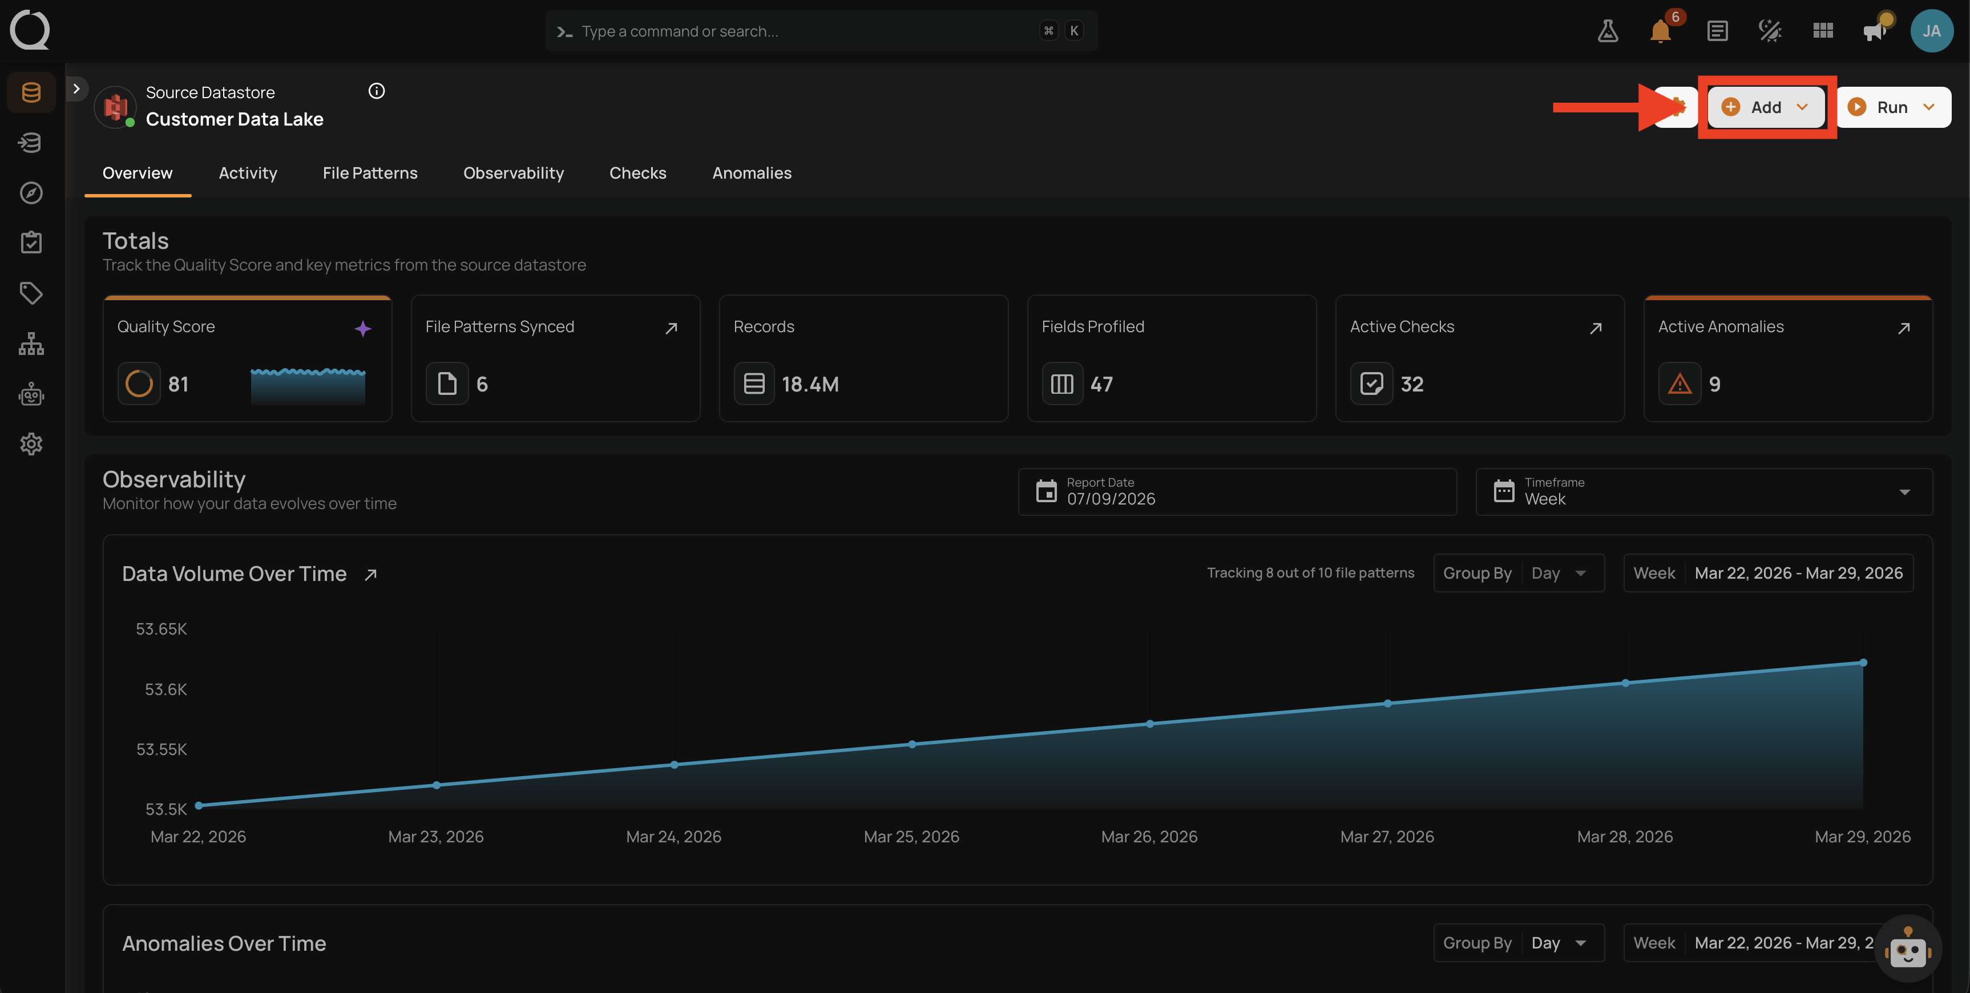Switch to the Activity tab
The height and width of the screenshot is (993, 1970).
click(248, 173)
